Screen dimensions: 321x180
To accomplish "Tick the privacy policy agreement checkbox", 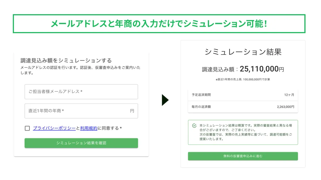I will (x=27, y=128).
